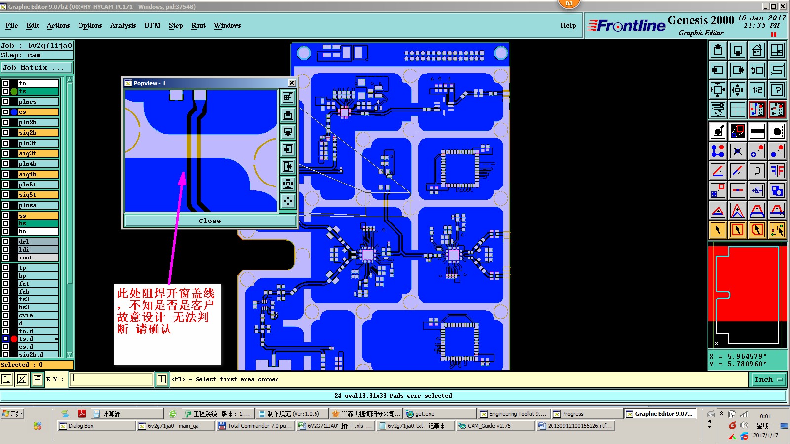This screenshot has width=790, height=444.
Task: Select the ss layer name
Action: tap(39, 216)
